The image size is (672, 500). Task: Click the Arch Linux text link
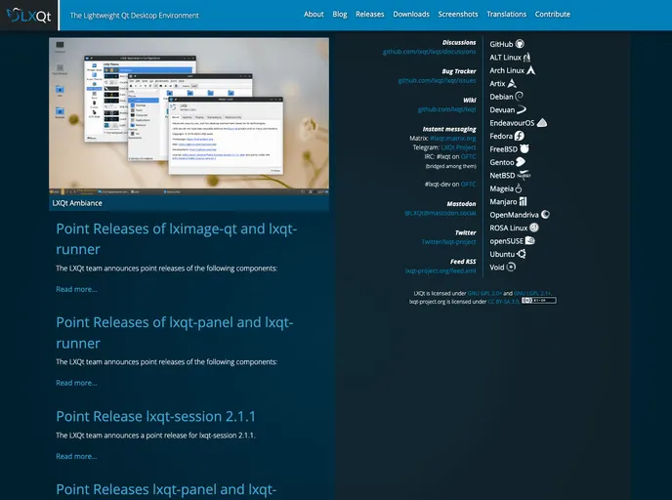[507, 70]
